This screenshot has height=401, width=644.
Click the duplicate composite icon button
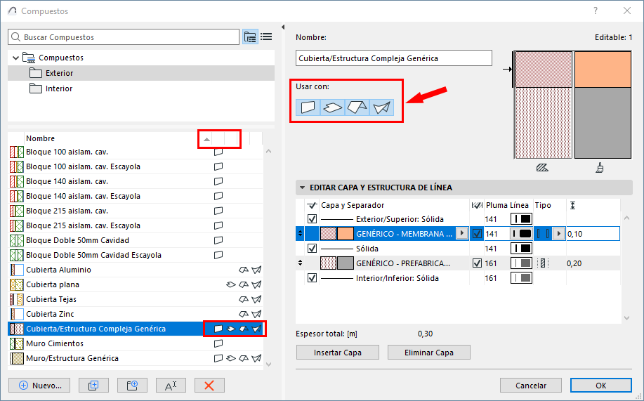coord(93,386)
